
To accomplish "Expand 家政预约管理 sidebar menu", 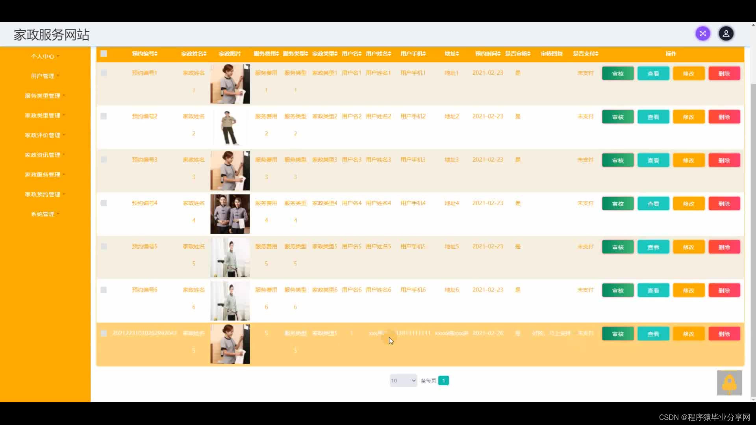I will [x=43, y=194].
